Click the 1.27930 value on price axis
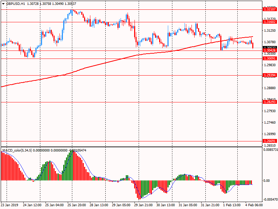 (270, 111)
